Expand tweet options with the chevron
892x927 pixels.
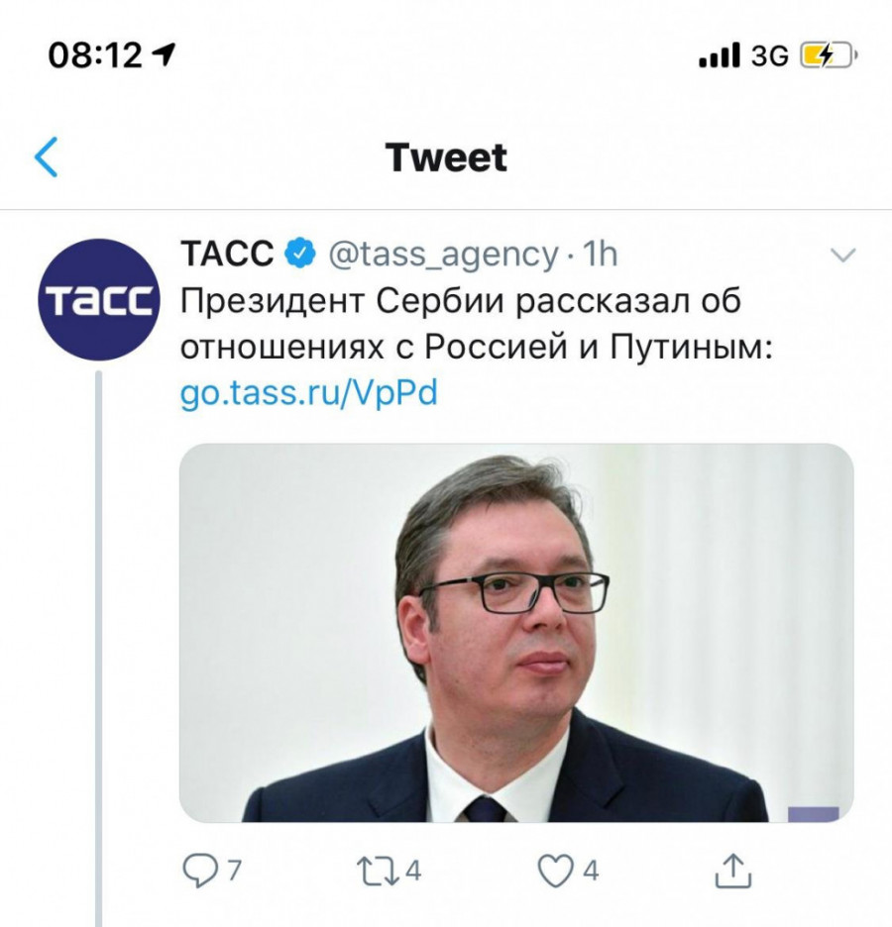point(841,257)
